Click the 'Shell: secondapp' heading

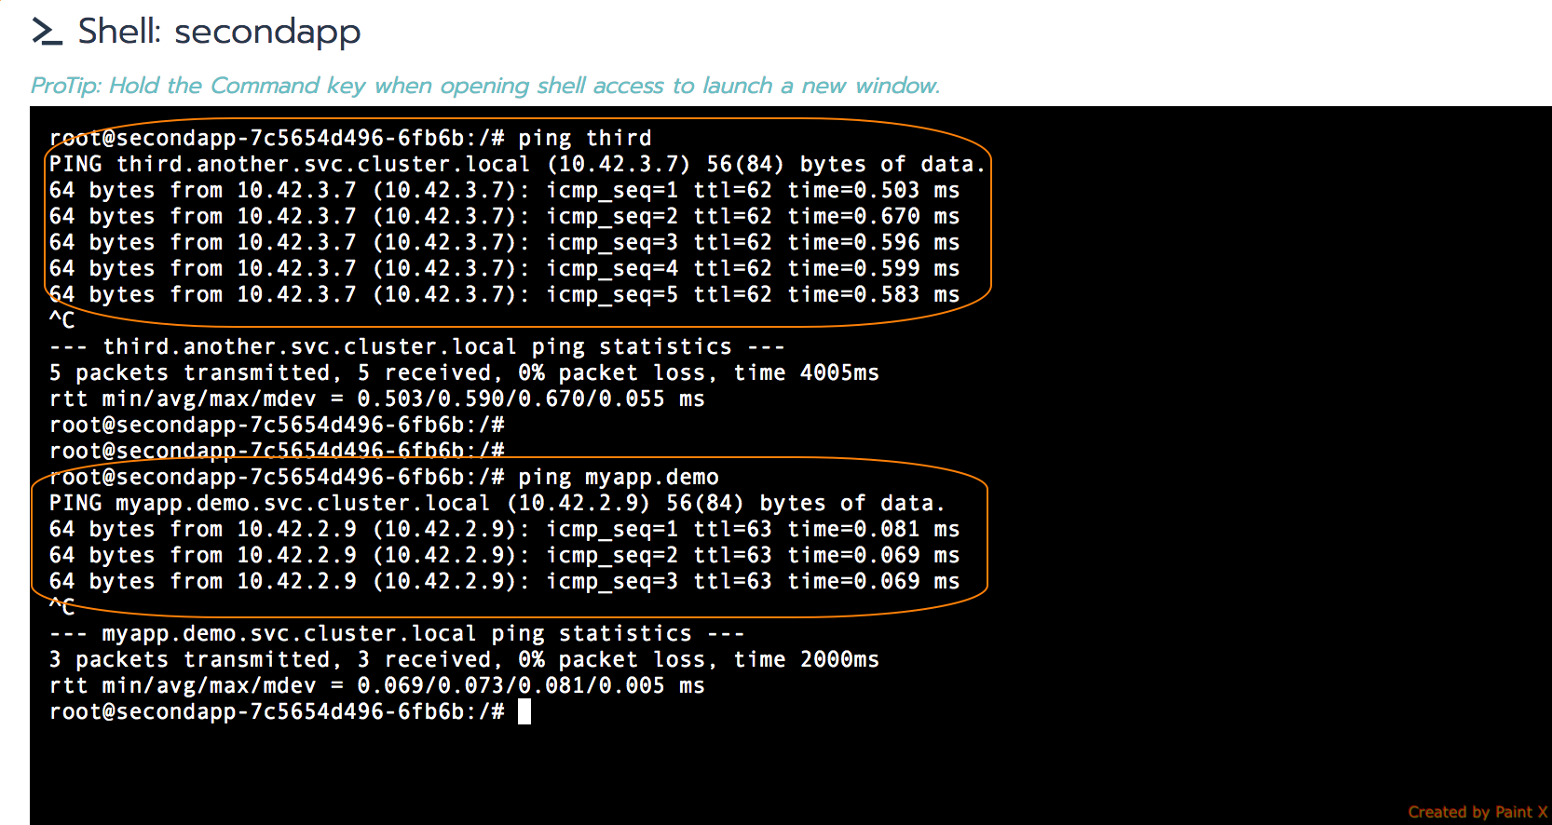pyautogui.click(x=219, y=32)
